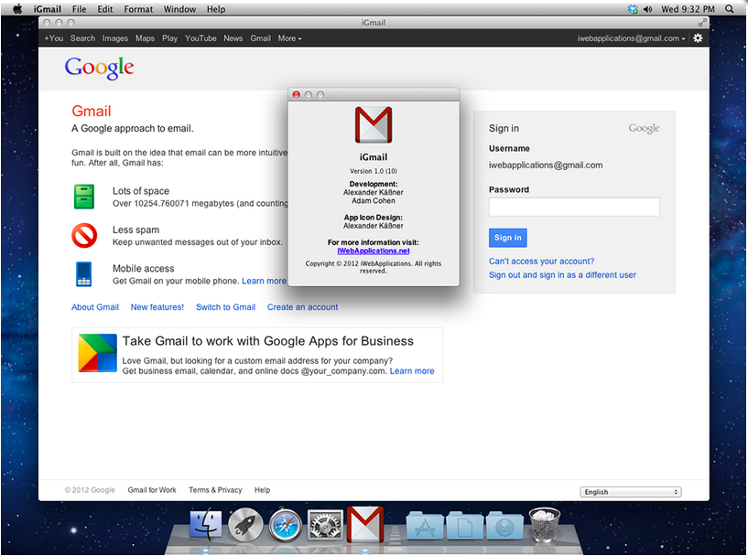Open the Window menu
This screenshot has width=748, height=556.
click(179, 9)
